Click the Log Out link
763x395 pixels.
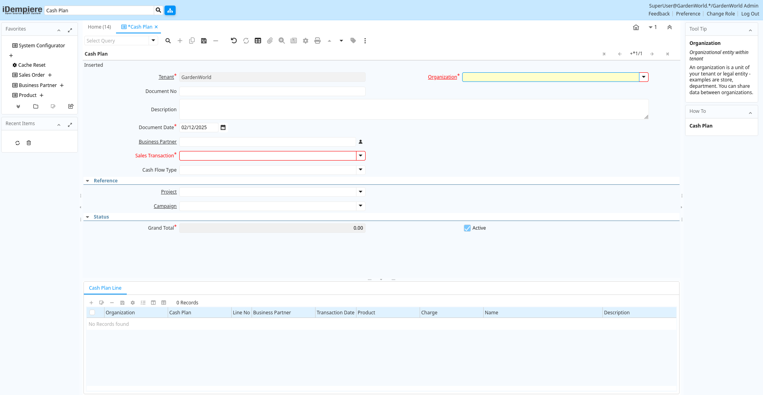click(750, 14)
